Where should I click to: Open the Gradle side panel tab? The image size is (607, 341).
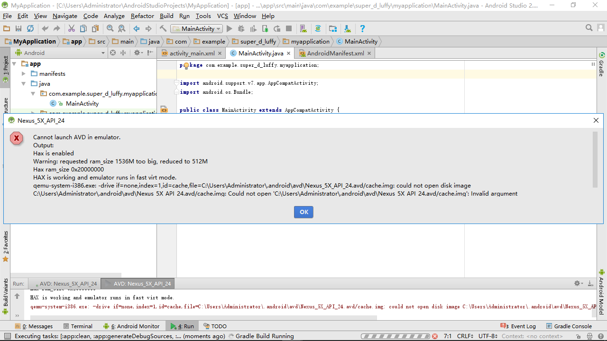601,64
